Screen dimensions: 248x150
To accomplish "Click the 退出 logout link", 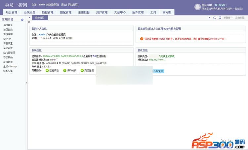I will tap(63, 5).
